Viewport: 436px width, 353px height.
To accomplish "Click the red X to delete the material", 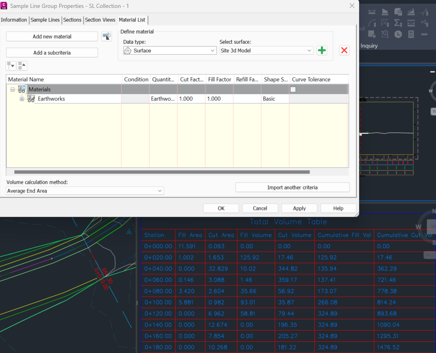I will (x=344, y=50).
